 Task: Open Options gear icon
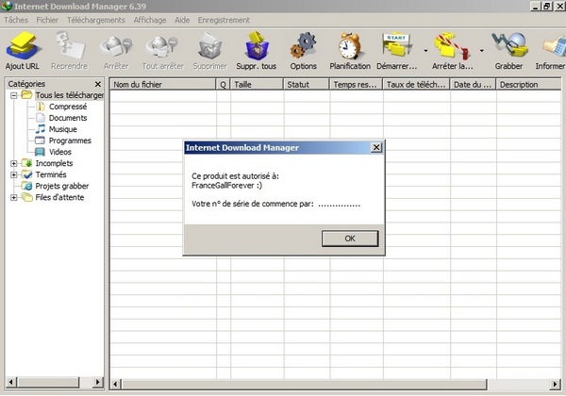[303, 46]
